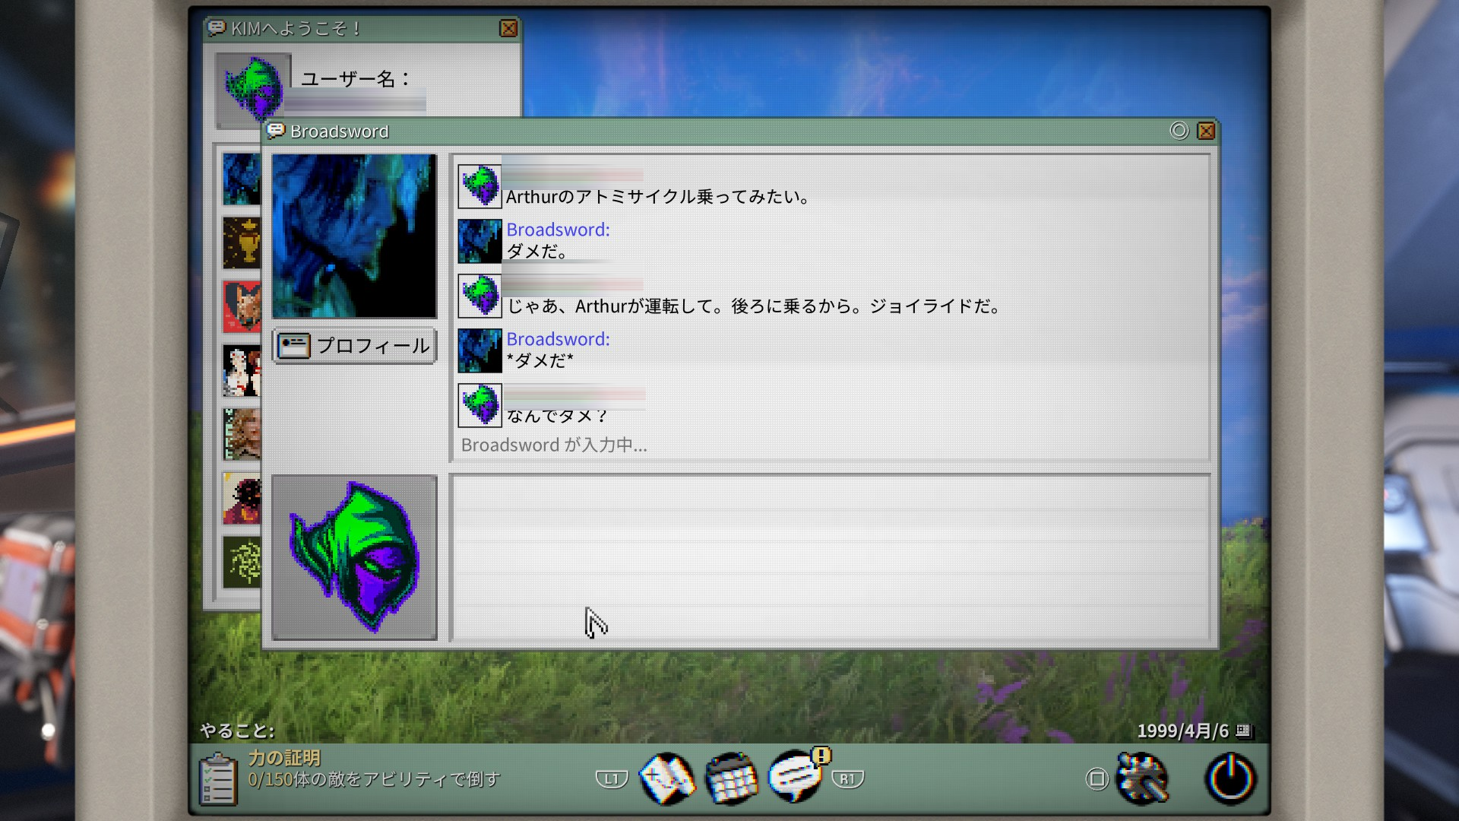Select the blue Broadsword contact in the list

click(242, 179)
